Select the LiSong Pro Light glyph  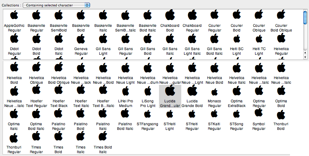(x=148, y=92)
